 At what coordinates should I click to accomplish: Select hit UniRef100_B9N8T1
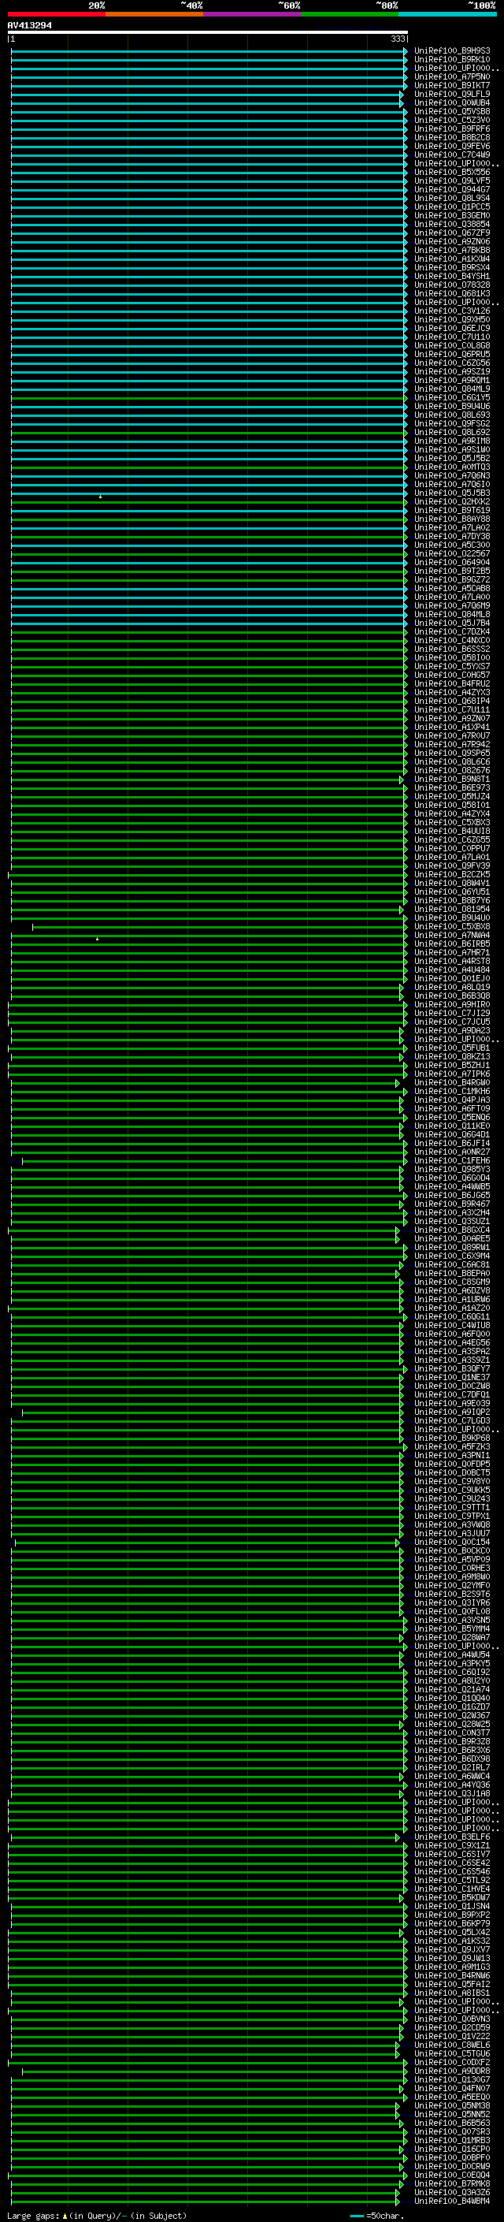point(452,779)
